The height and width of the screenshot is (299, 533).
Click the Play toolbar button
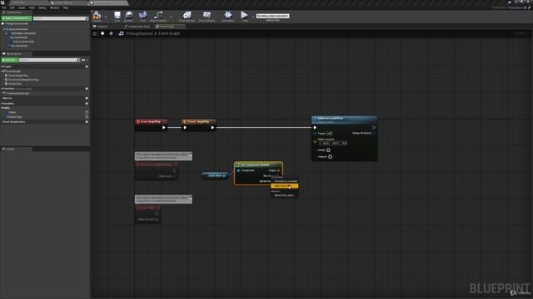tap(244, 16)
